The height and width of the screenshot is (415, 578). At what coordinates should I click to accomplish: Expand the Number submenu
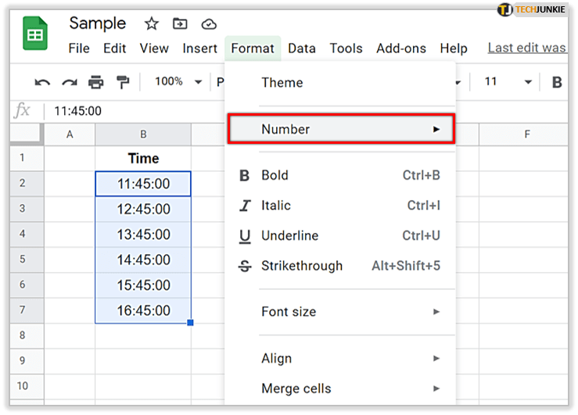(339, 129)
